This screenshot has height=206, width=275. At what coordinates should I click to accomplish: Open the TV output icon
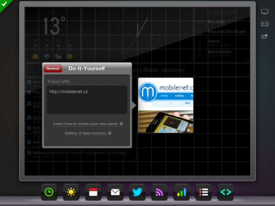pyautogui.click(x=265, y=12)
